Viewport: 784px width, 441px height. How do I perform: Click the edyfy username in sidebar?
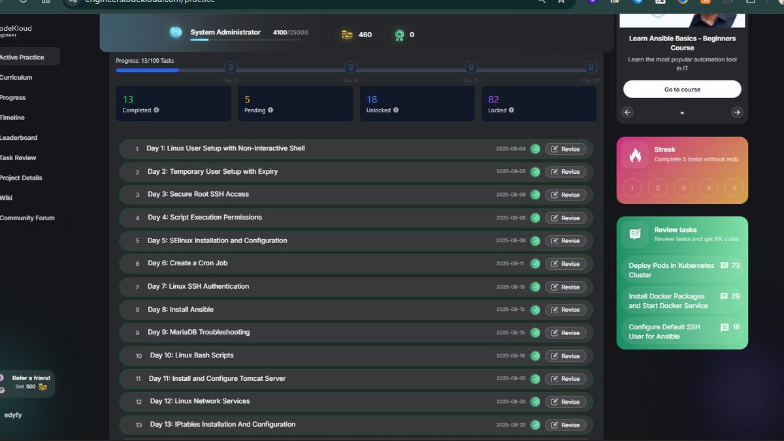point(13,416)
